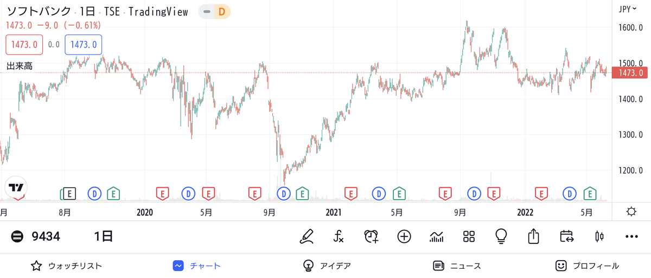The height and width of the screenshot is (278, 651).
Task: Open the layout grid squares icon
Action: coord(469,236)
